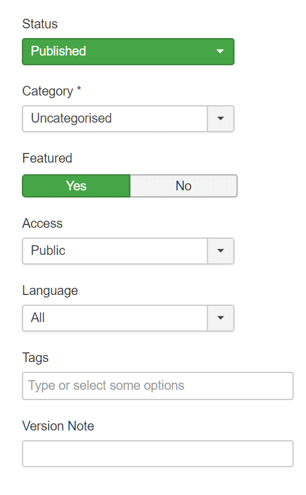This screenshot has width=306, height=495.
Task: Open the Uncategorised category select box
Action: point(128,119)
